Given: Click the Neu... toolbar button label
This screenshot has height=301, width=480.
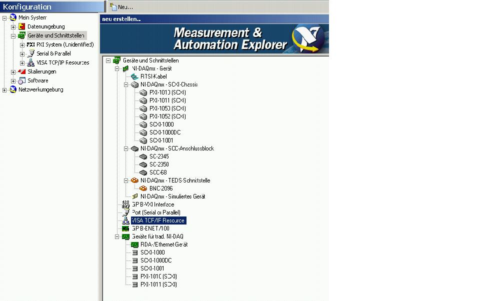Looking at the screenshot, I should [125, 7].
